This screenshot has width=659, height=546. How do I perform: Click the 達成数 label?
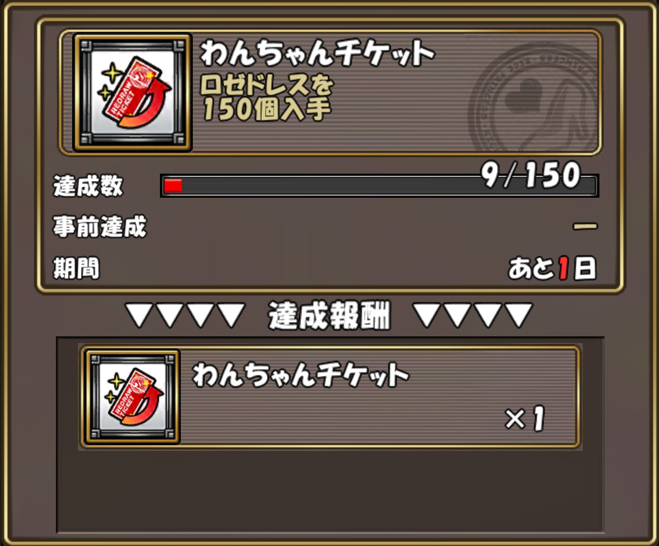click(88, 186)
